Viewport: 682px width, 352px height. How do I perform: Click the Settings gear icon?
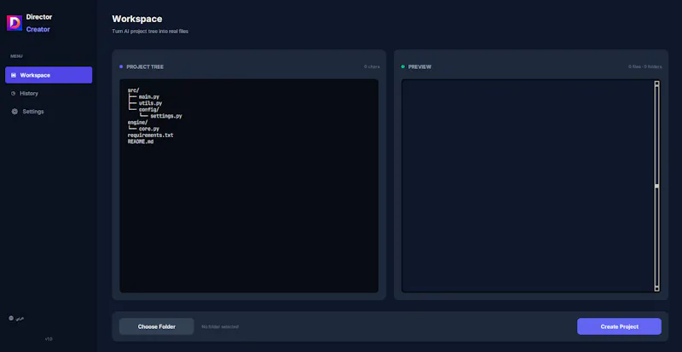click(x=14, y=112)
